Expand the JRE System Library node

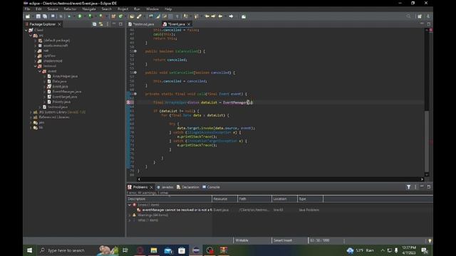tap(31, 112)
